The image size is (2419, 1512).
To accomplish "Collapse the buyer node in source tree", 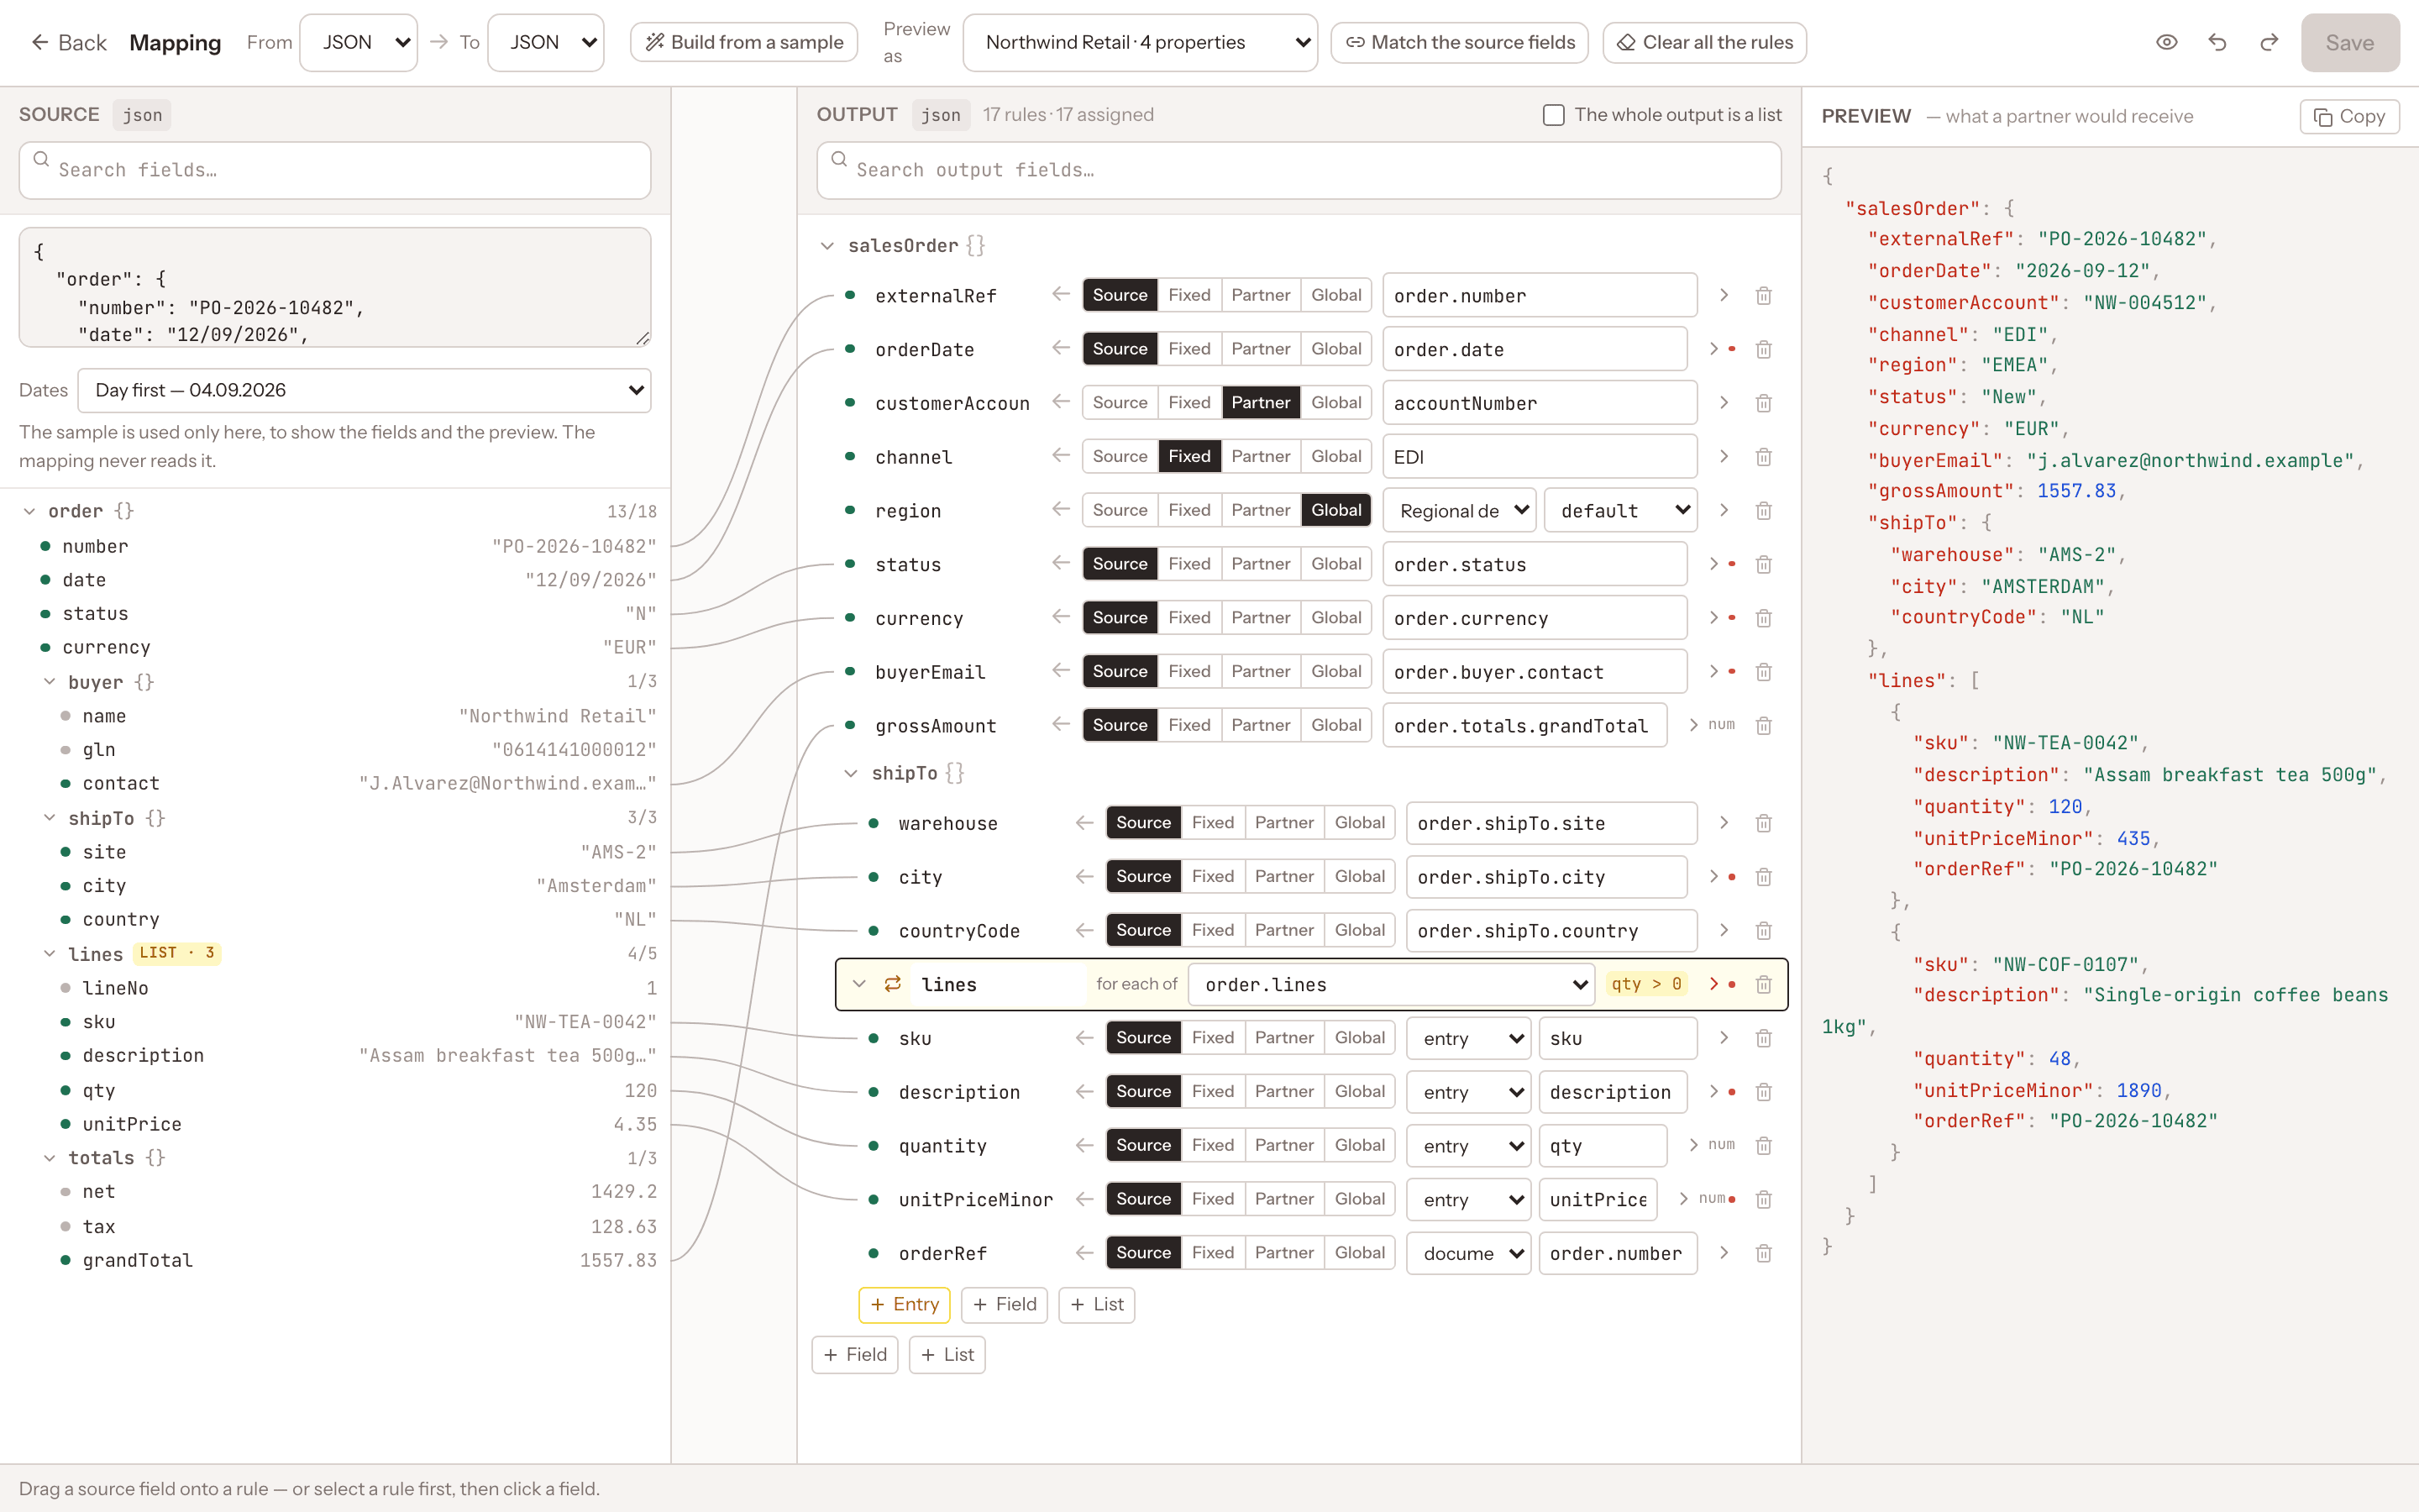I will (x=49, y=682).
